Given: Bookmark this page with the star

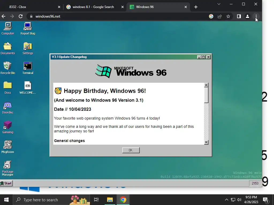Looking at the screenshot, I should pos(228,16).
